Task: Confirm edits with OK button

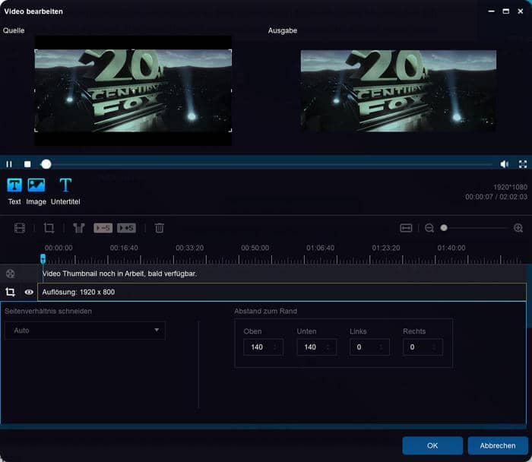Action: [x=432, y=445]
